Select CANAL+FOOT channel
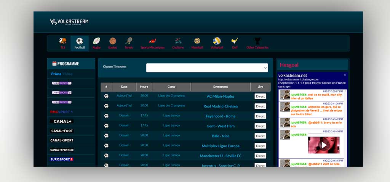This screenshot has height=182, width=390. pos(62,131)
